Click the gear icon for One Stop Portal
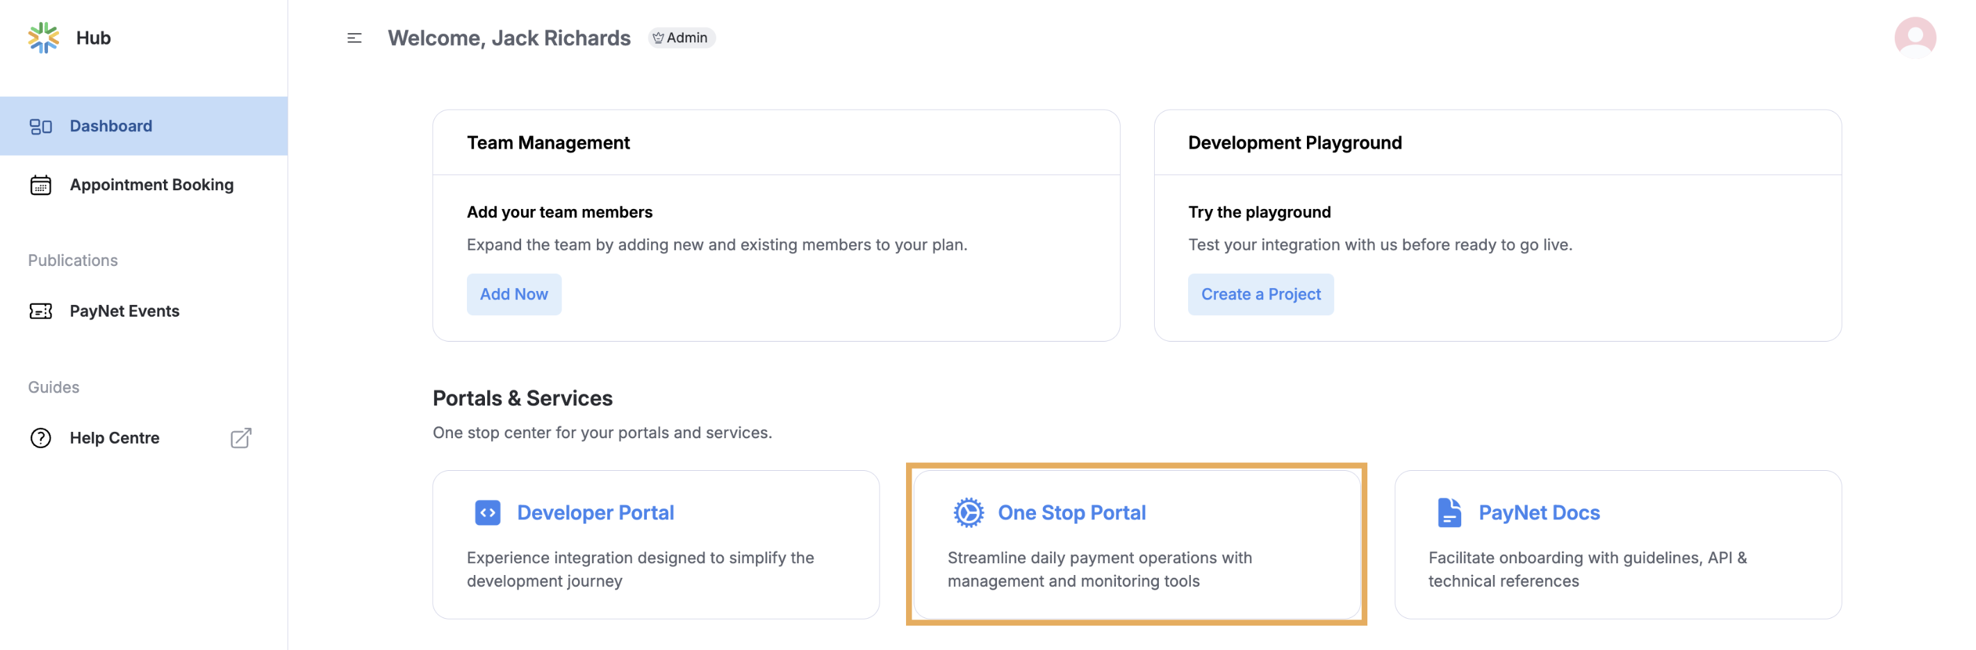The height and width of the screenshot is (650, 1976). 967,512
